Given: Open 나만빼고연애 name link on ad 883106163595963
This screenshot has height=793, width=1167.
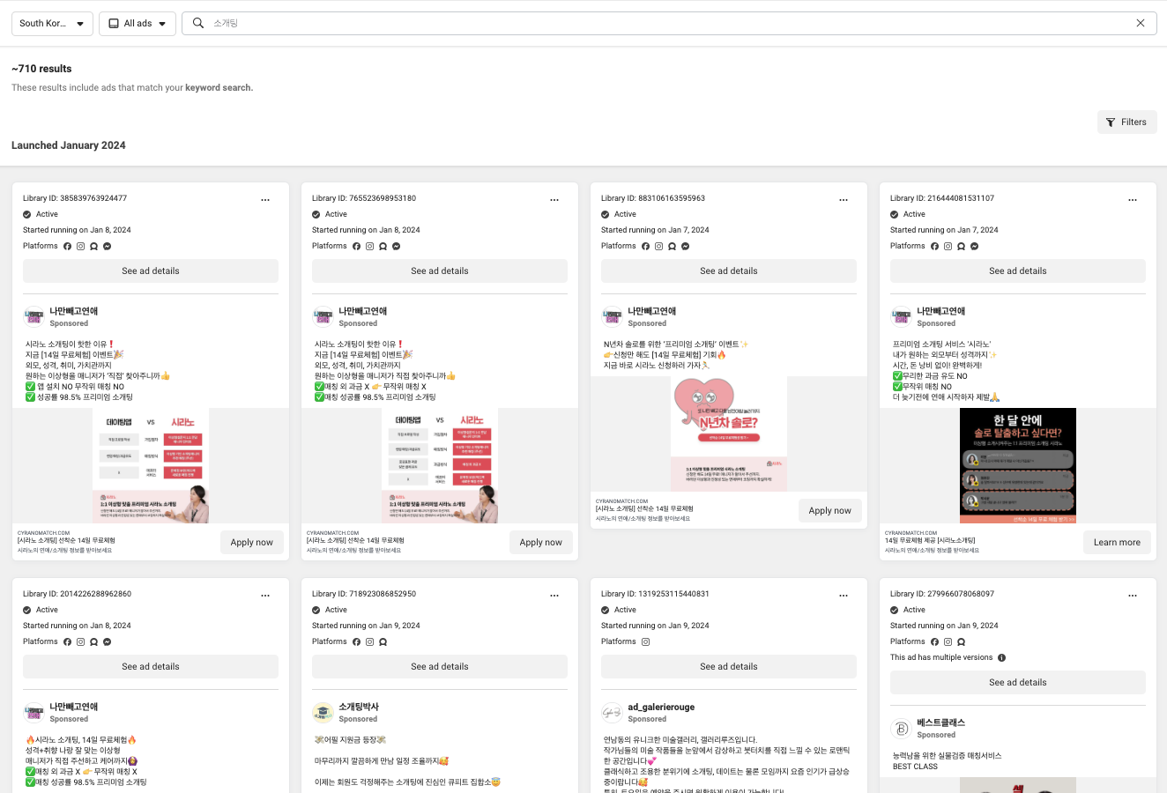Looking at the screenshot, I should (x=651, y=311).
